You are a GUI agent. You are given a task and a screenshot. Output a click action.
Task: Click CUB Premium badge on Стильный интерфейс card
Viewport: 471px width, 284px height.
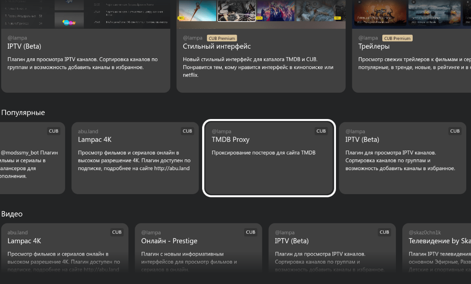pos(222,38)
